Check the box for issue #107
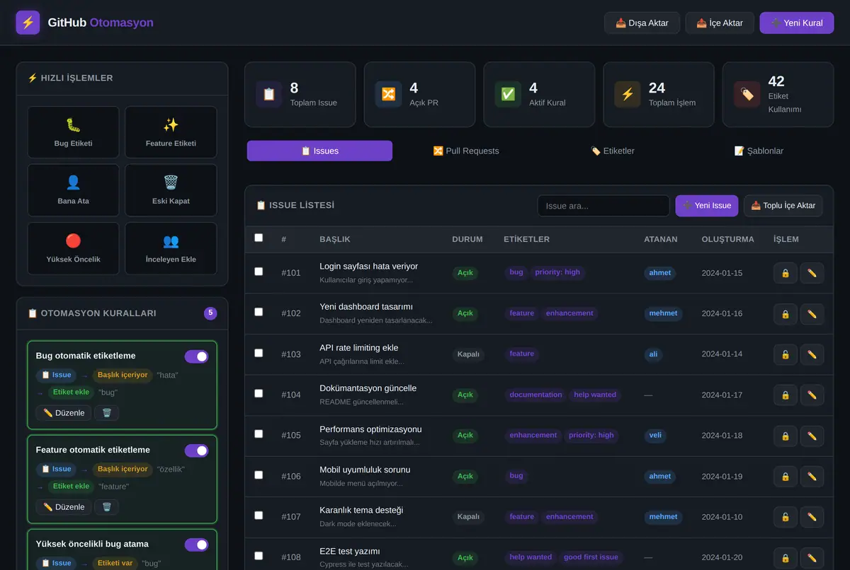The width and height of the screenshot is (850, 570). pyautogui.click(x=259, y=516)
